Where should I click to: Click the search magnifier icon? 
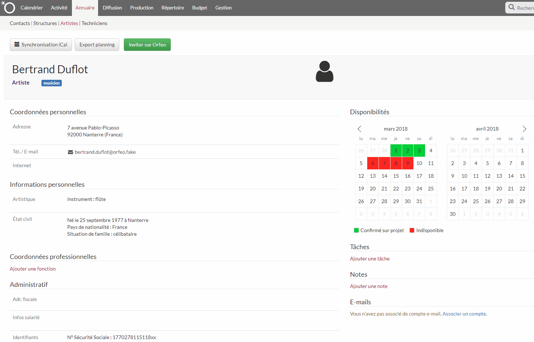(511, 7)
